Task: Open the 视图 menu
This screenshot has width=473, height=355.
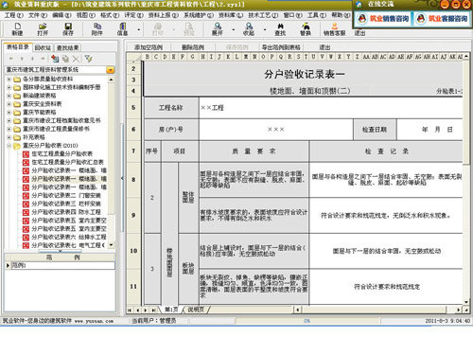Action: (86, 15)
